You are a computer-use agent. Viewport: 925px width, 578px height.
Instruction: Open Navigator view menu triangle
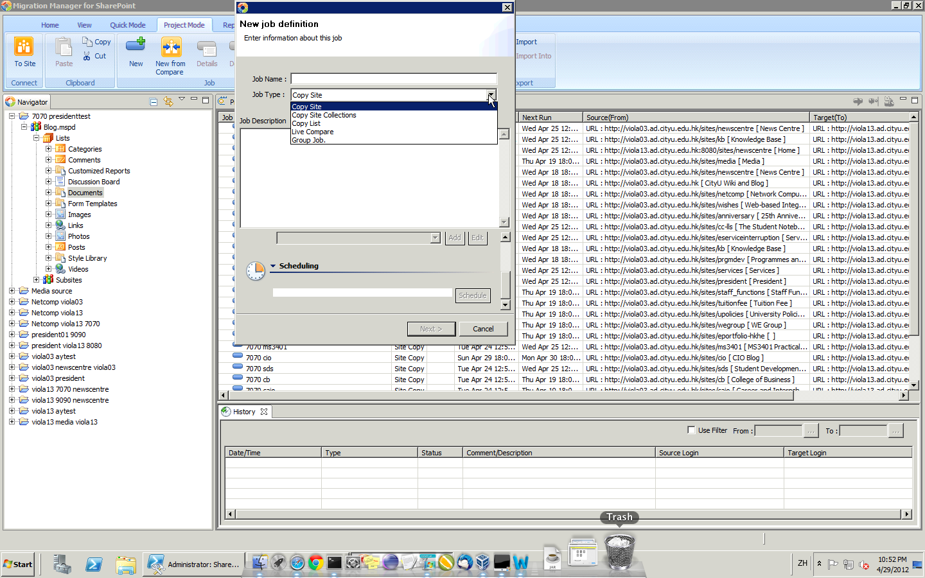tap(182, 99)
